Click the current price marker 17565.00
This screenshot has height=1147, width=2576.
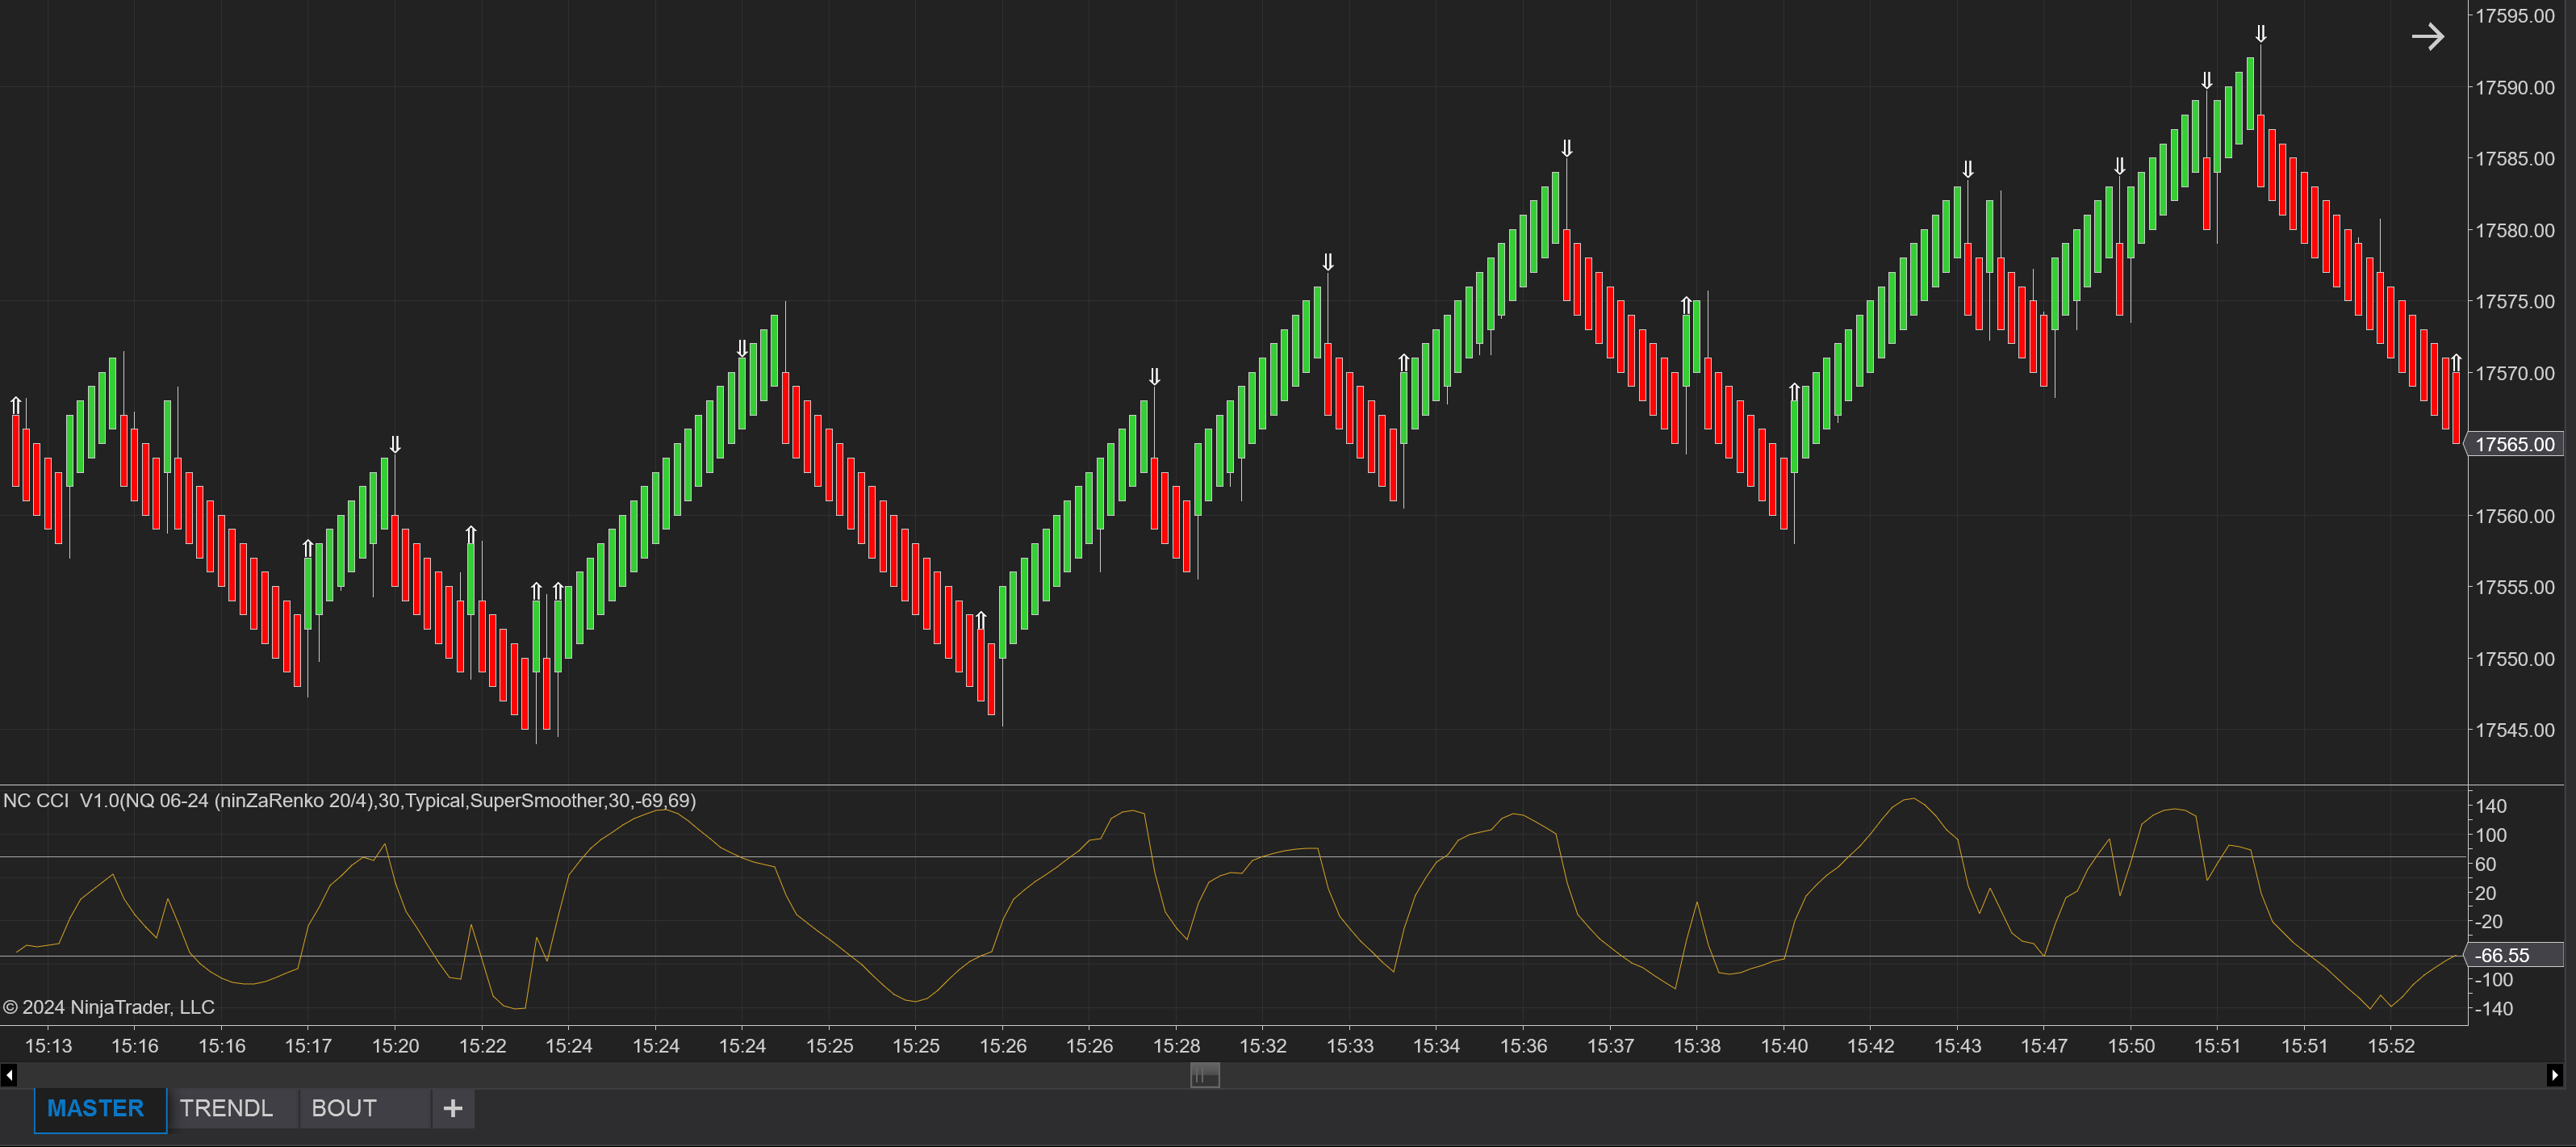point(2514,444)
